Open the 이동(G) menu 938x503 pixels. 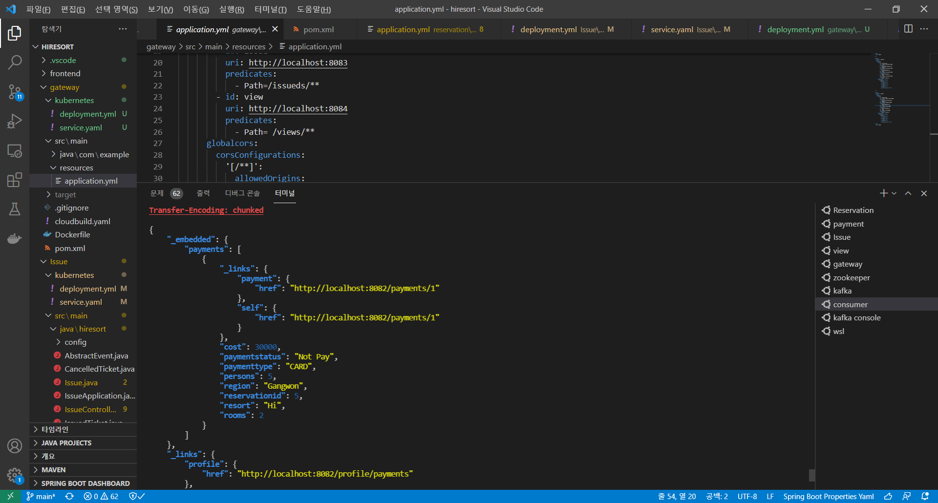tap(196, 9)
